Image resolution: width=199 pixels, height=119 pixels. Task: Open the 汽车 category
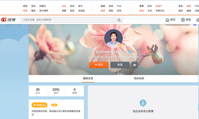(x=119, y=6)
